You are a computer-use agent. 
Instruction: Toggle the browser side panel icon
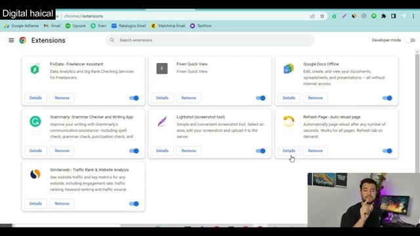pos(394,16)
